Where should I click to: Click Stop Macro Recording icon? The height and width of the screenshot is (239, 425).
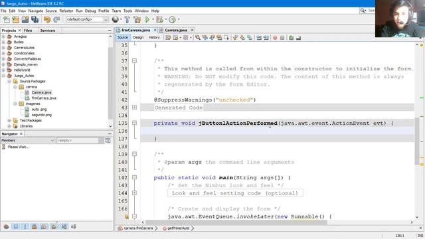[x=282, y=38]
